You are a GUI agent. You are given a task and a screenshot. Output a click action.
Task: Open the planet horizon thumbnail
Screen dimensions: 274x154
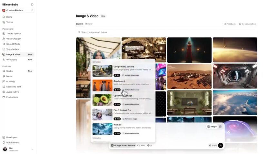coord(235,50)
